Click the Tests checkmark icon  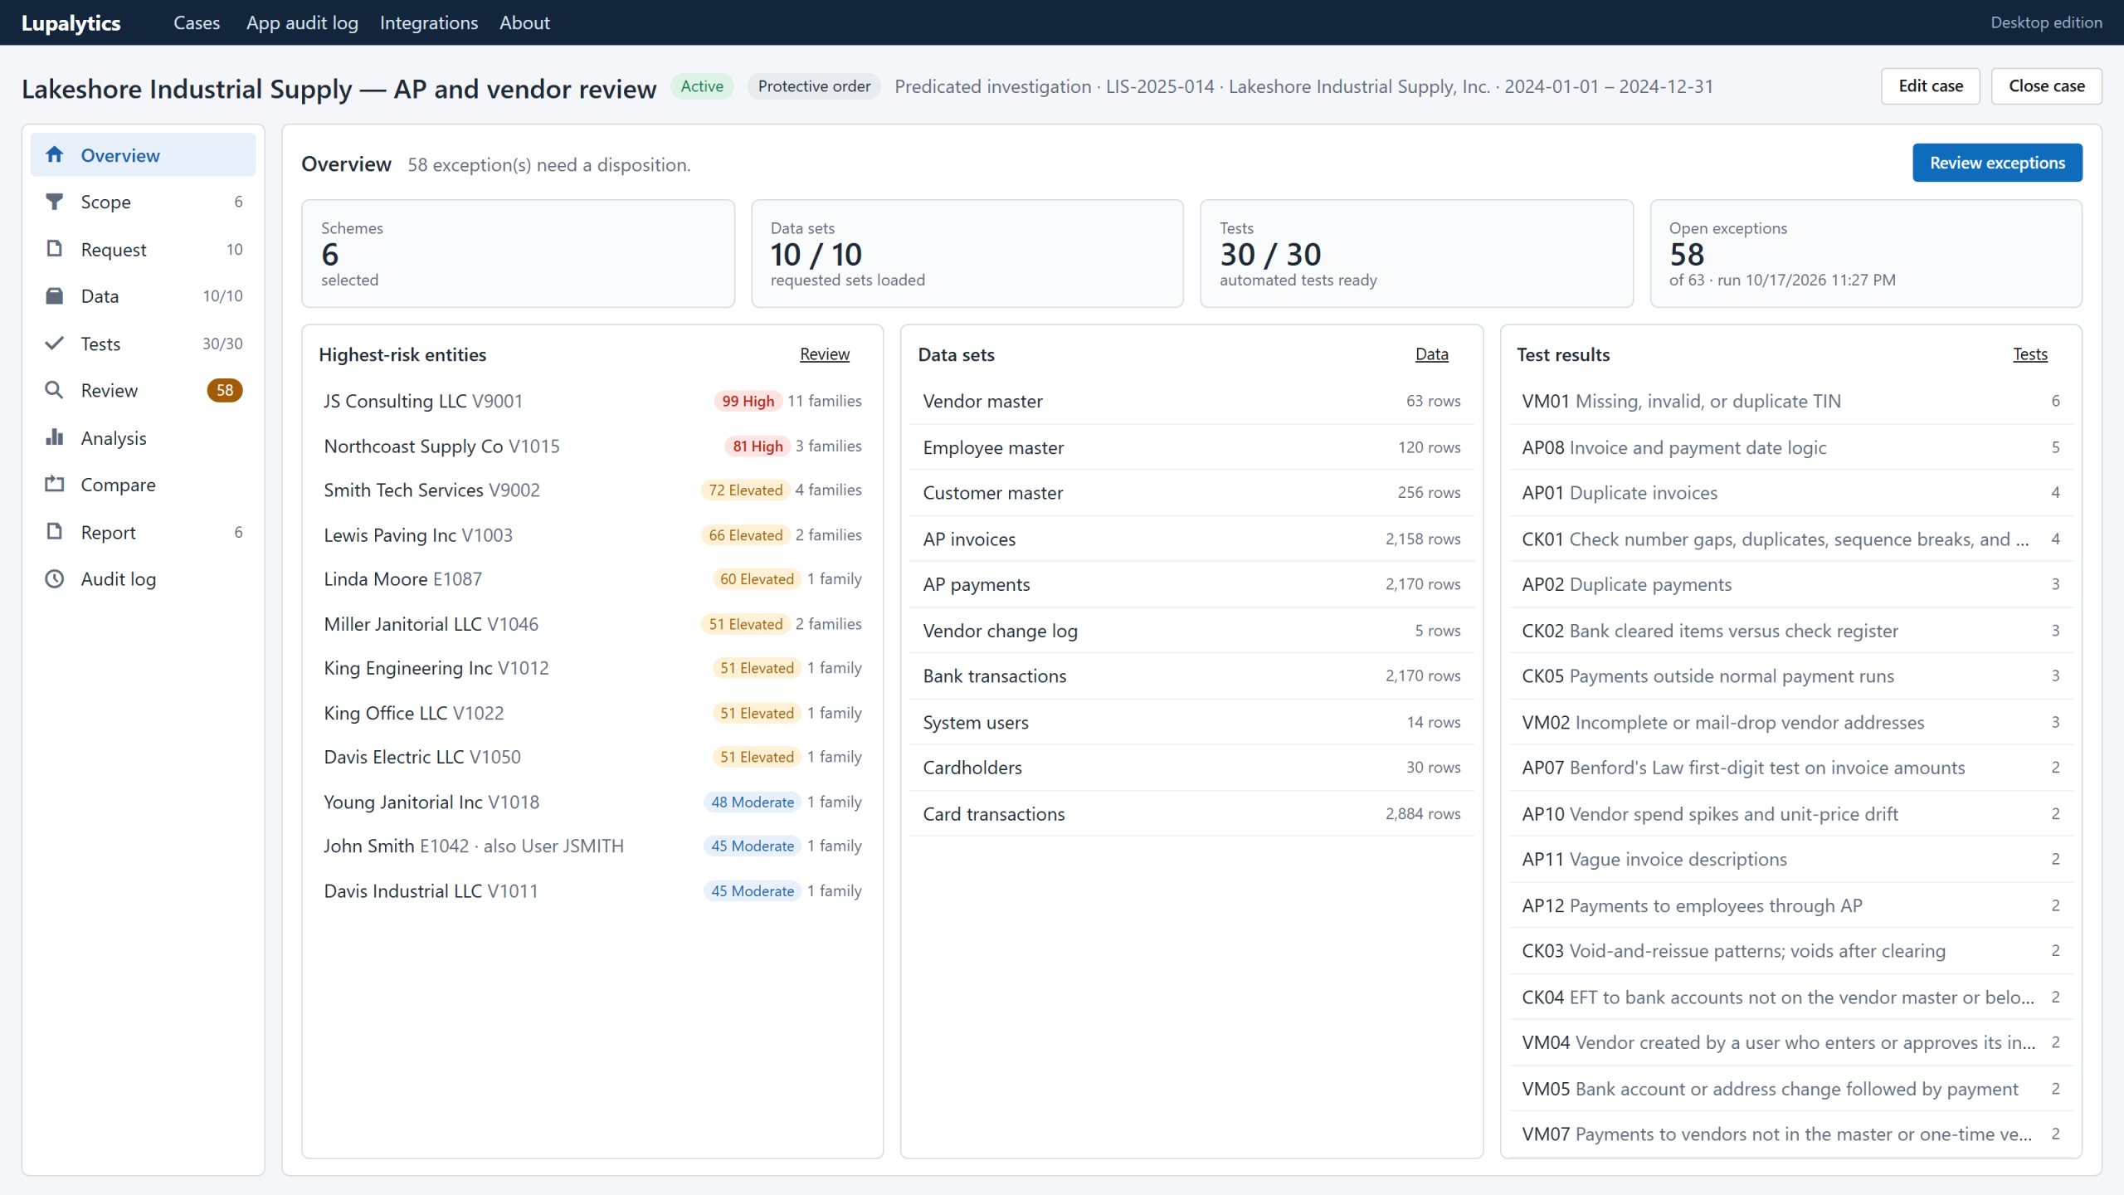55,344
